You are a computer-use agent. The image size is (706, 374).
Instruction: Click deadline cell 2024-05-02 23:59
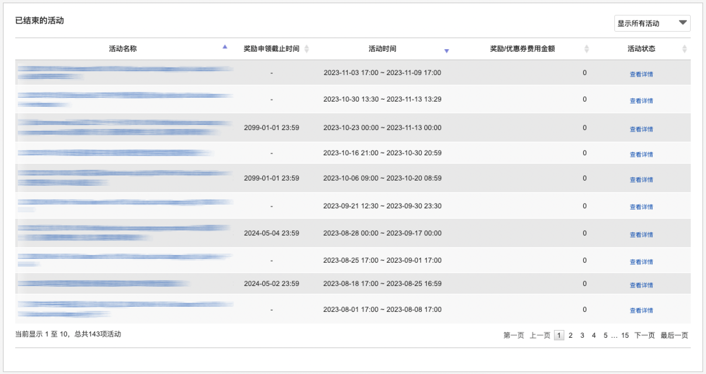[x=272, y=283]
